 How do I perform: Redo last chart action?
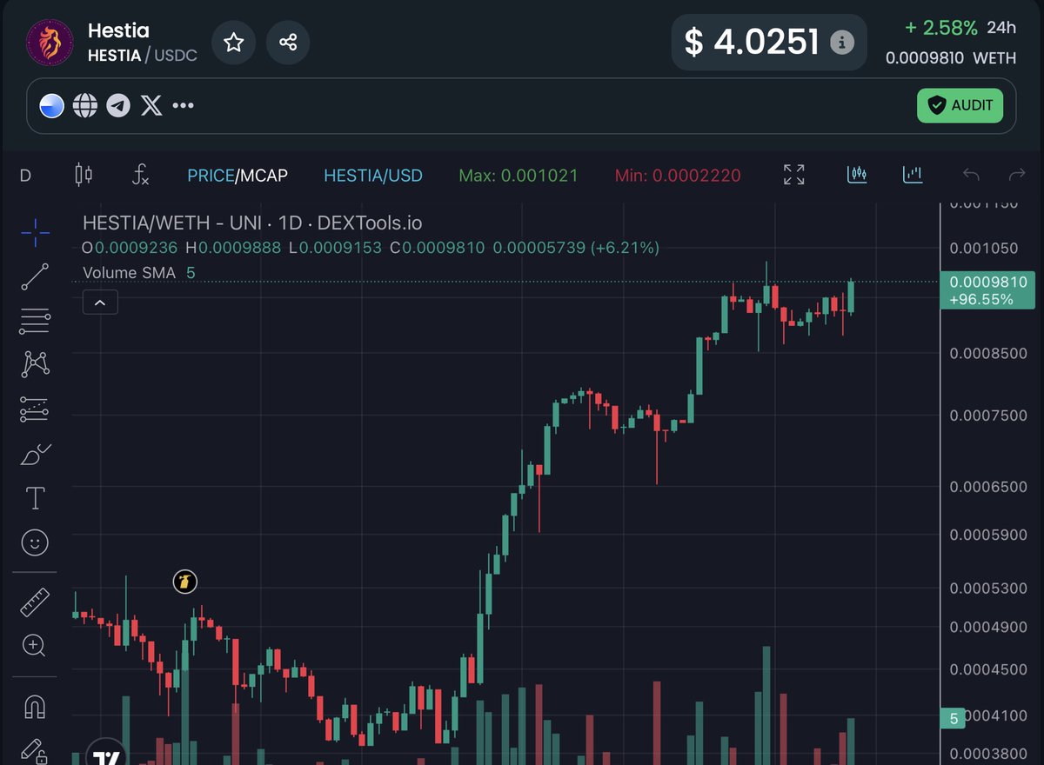point(1016,176)
